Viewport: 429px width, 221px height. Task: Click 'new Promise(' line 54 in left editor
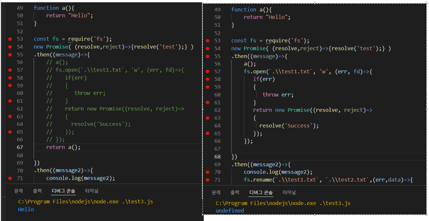coord(113,47)
